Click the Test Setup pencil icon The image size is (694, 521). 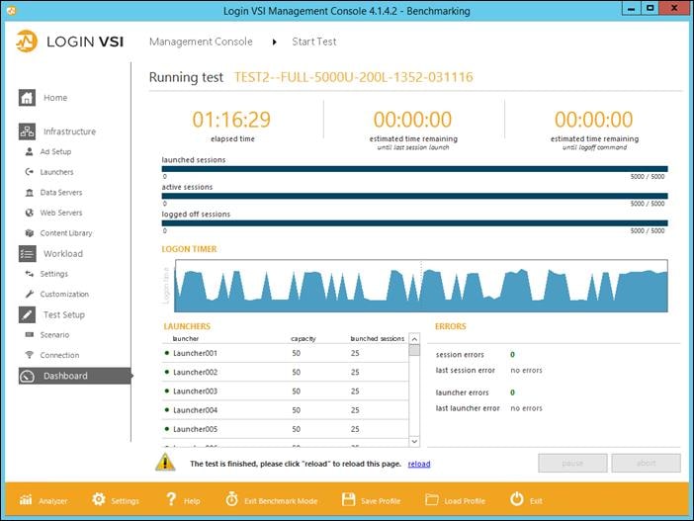click(x=27, y=314)
